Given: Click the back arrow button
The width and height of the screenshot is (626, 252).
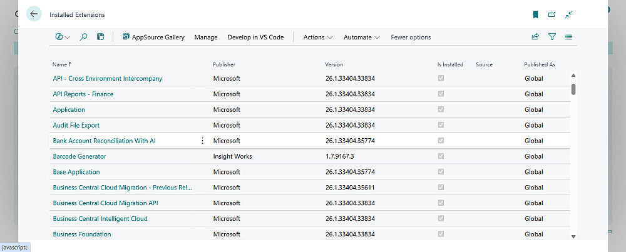Looking at the screenshot, I should pos(34,14).
